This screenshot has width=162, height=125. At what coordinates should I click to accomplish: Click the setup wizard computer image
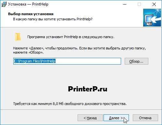click(152, 17)
